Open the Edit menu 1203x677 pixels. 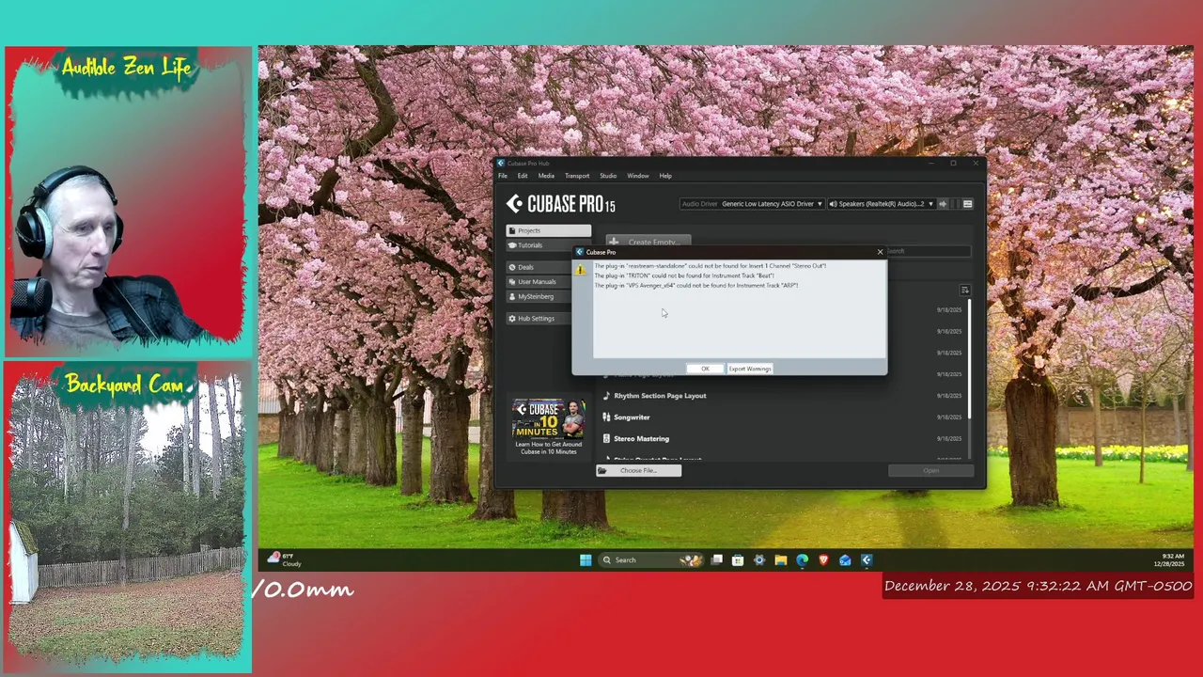(x=523, y=176)
